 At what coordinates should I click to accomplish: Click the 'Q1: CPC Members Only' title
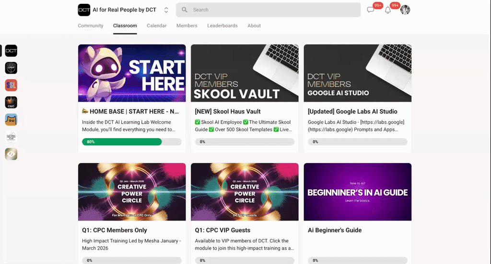pyautogui.click(x=114, y=230)
